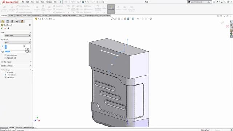
Task: Enable the Thin Feature checkbox
Action: (x=2, y=62)
